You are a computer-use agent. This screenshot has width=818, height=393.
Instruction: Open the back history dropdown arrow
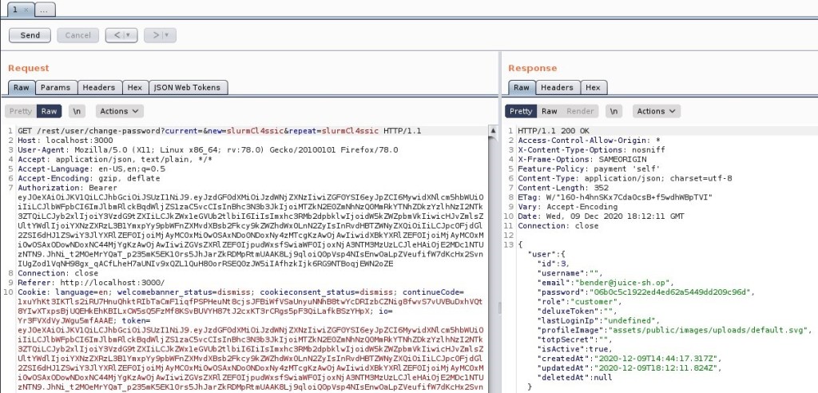pyautogui.click(x=130, y=35)
